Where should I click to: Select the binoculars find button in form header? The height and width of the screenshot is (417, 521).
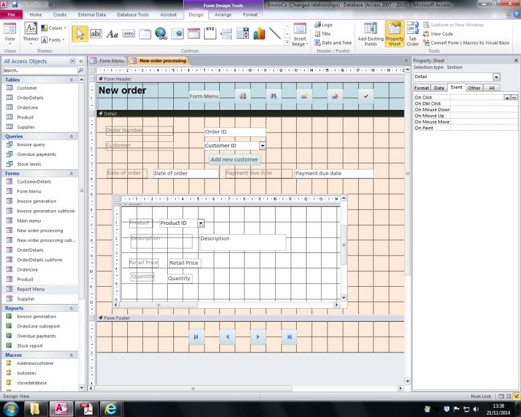pos(273,96)
